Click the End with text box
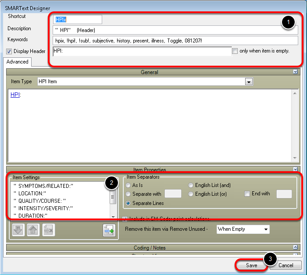Screen dimensions: 307x275 click(x=284, y=194)
